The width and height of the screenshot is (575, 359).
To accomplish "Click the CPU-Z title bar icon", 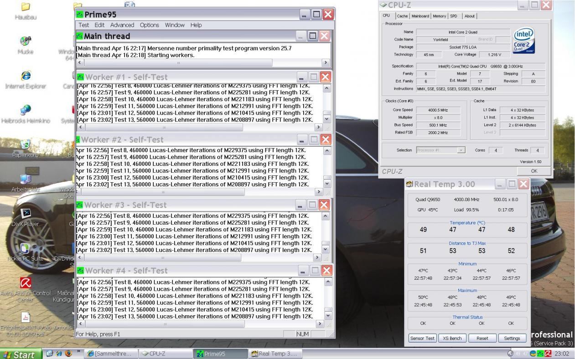I will pos(383,5).
